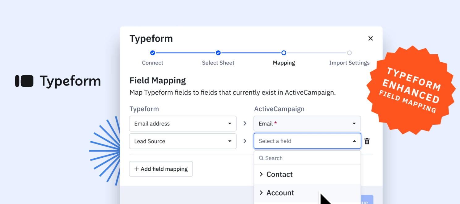The image size is (460, 204).
Task: Expand the Account field group
Action: coord(261,193)
